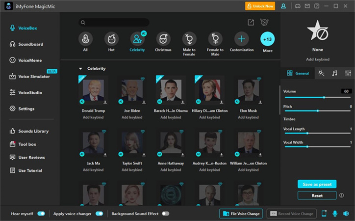Open Record Voice Change

click(x=292, y=214)
